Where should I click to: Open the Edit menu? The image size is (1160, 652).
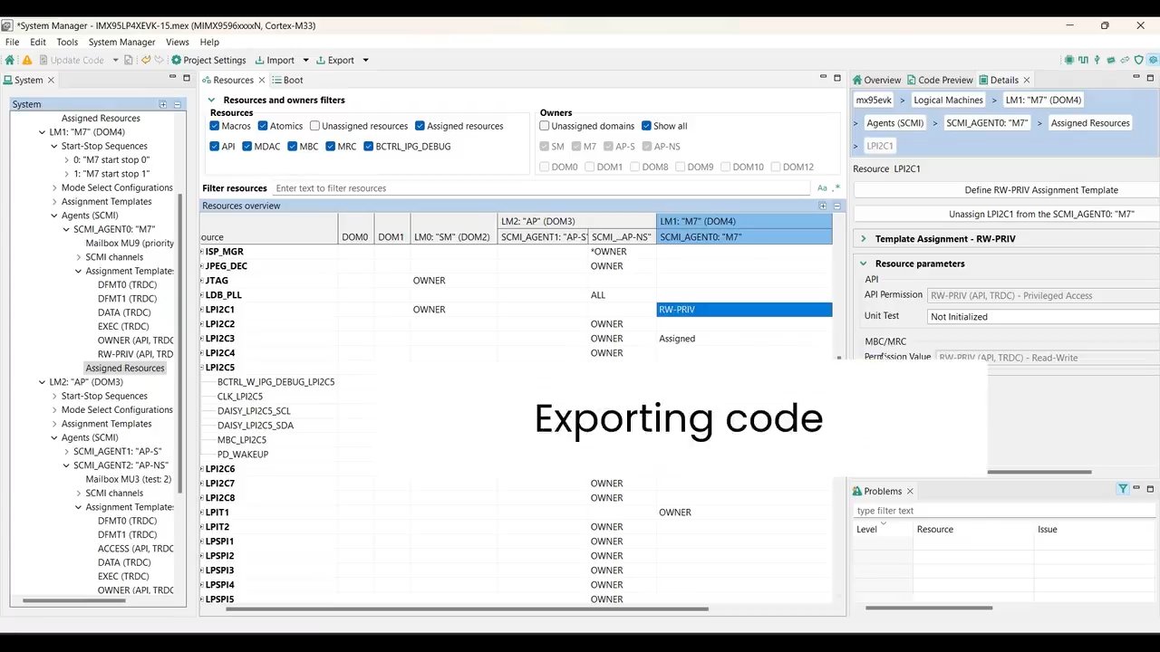click(38, 42)
